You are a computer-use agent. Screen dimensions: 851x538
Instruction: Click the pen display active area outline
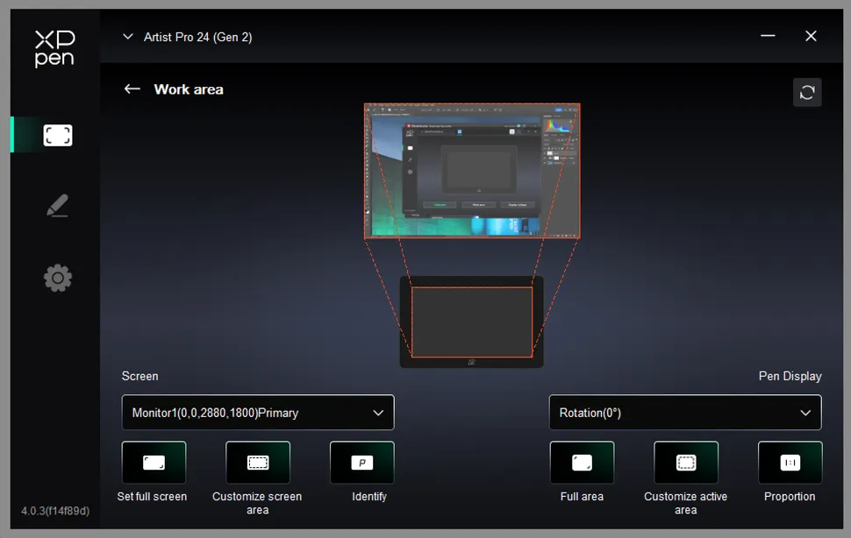pos(471,322)
